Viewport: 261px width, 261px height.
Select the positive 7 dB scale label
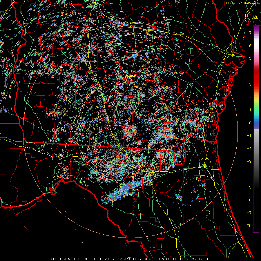(250, 32)
